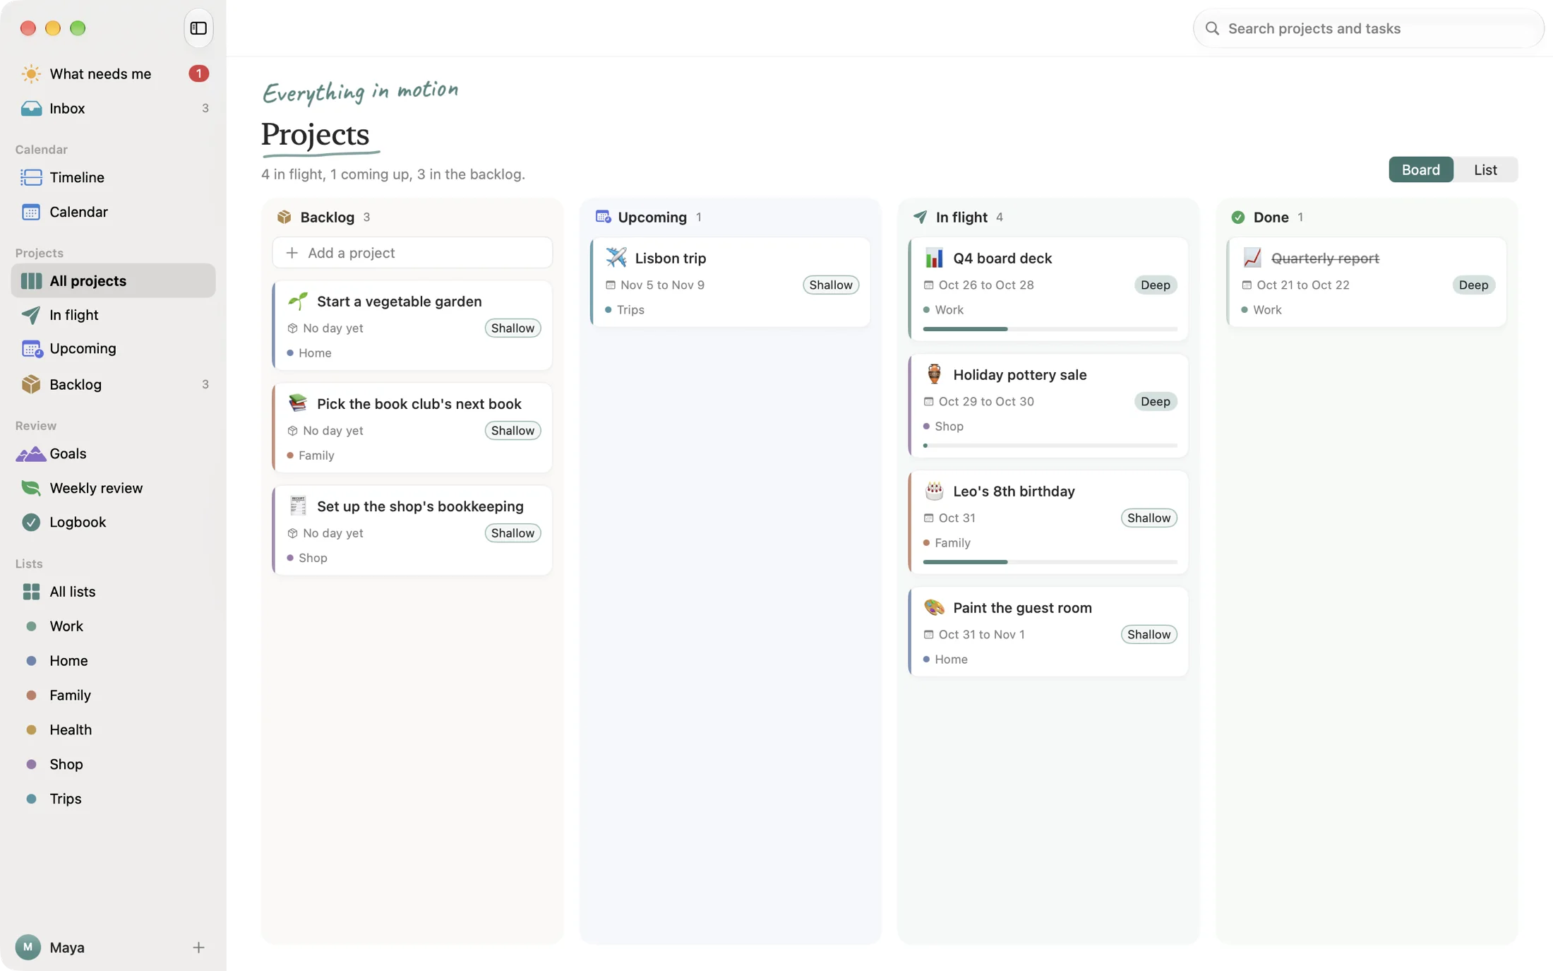
Task: Switch to Board view
Action: coord(1420,169)
